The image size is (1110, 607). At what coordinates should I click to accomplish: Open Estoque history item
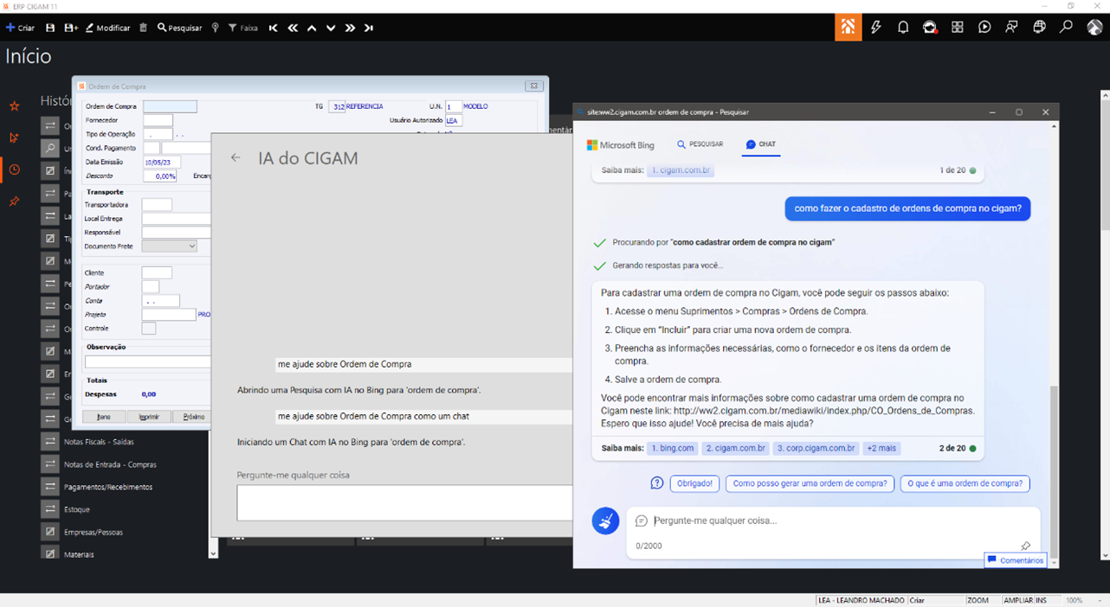click(76, 509)
